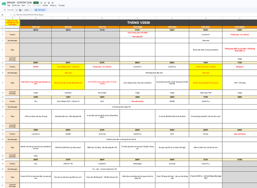Select the Minigame cell
This screenshot has width=257, height=188.
coord(240,67)
